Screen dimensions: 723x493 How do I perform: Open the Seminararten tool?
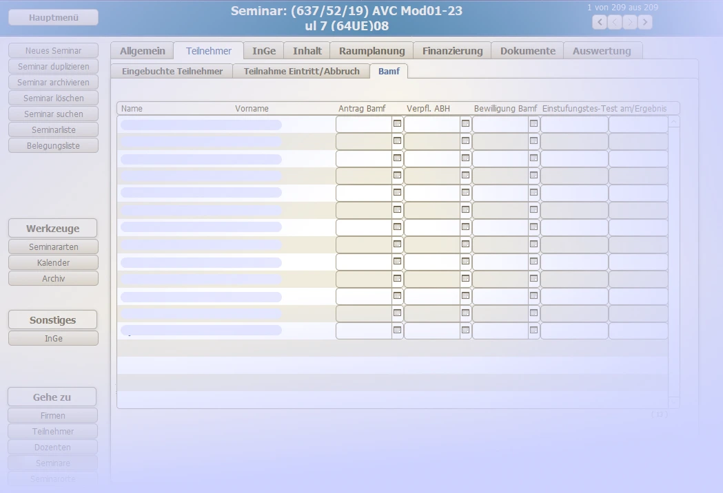click(x=53, y=246)
